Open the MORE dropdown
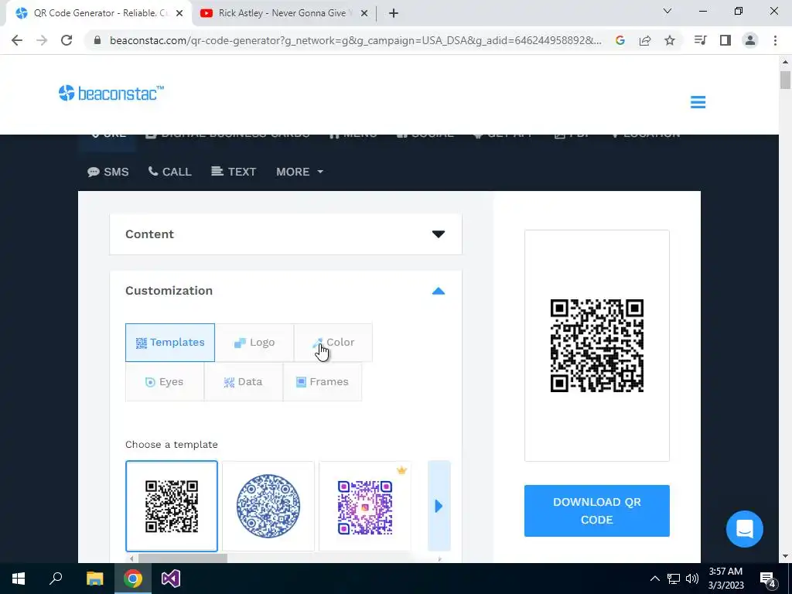Viewport: 792px width, 594px height. (x=299, y=172)
